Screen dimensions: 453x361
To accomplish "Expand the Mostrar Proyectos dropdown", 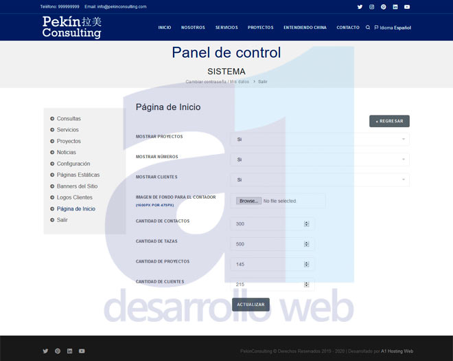I will point(319,140).
